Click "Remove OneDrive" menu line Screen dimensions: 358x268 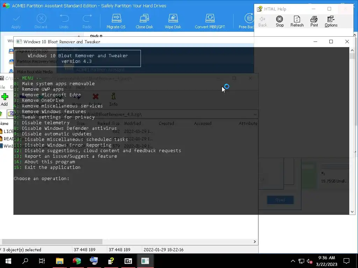tap(43, 100)
